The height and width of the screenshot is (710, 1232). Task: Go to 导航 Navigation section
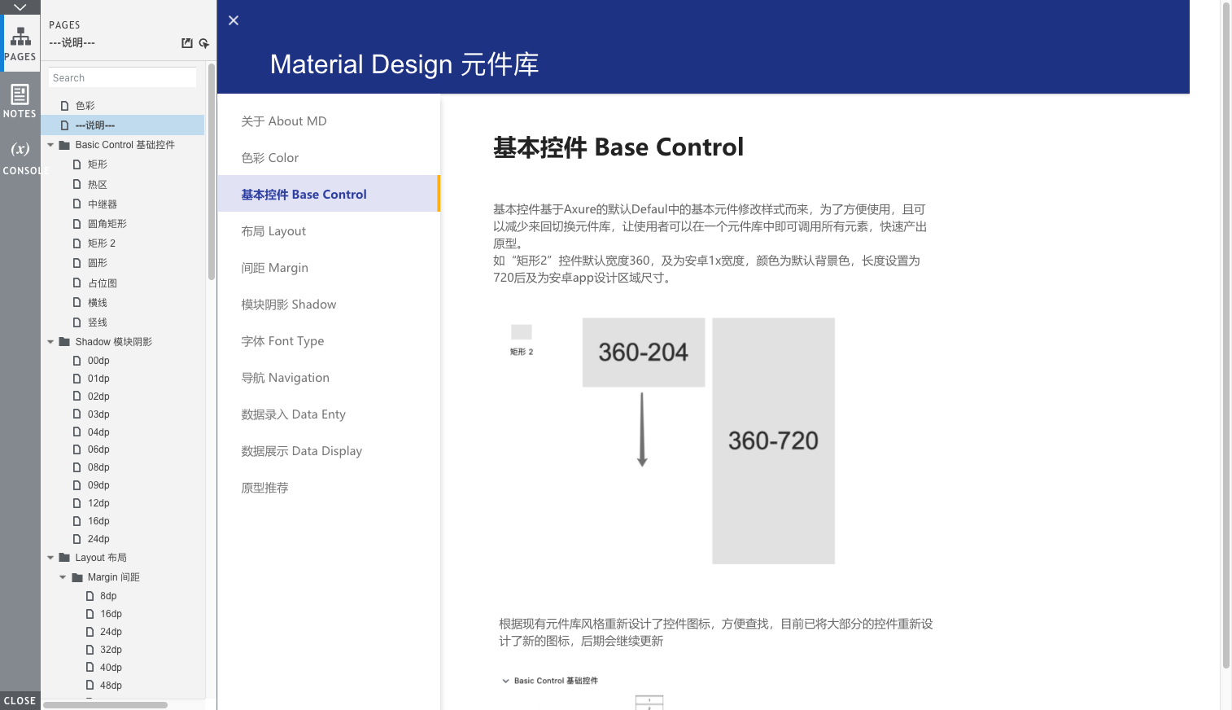click(x=329, y=377)
